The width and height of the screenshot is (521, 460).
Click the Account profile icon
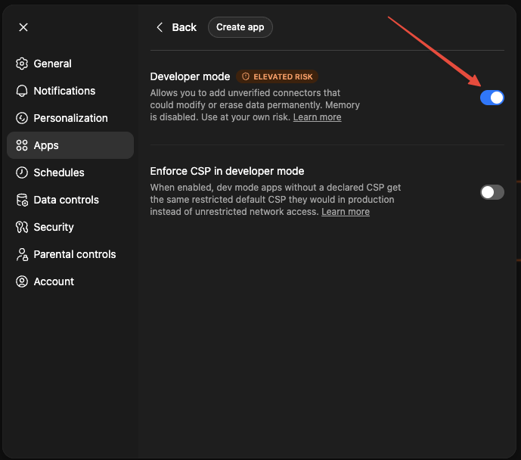22,281
